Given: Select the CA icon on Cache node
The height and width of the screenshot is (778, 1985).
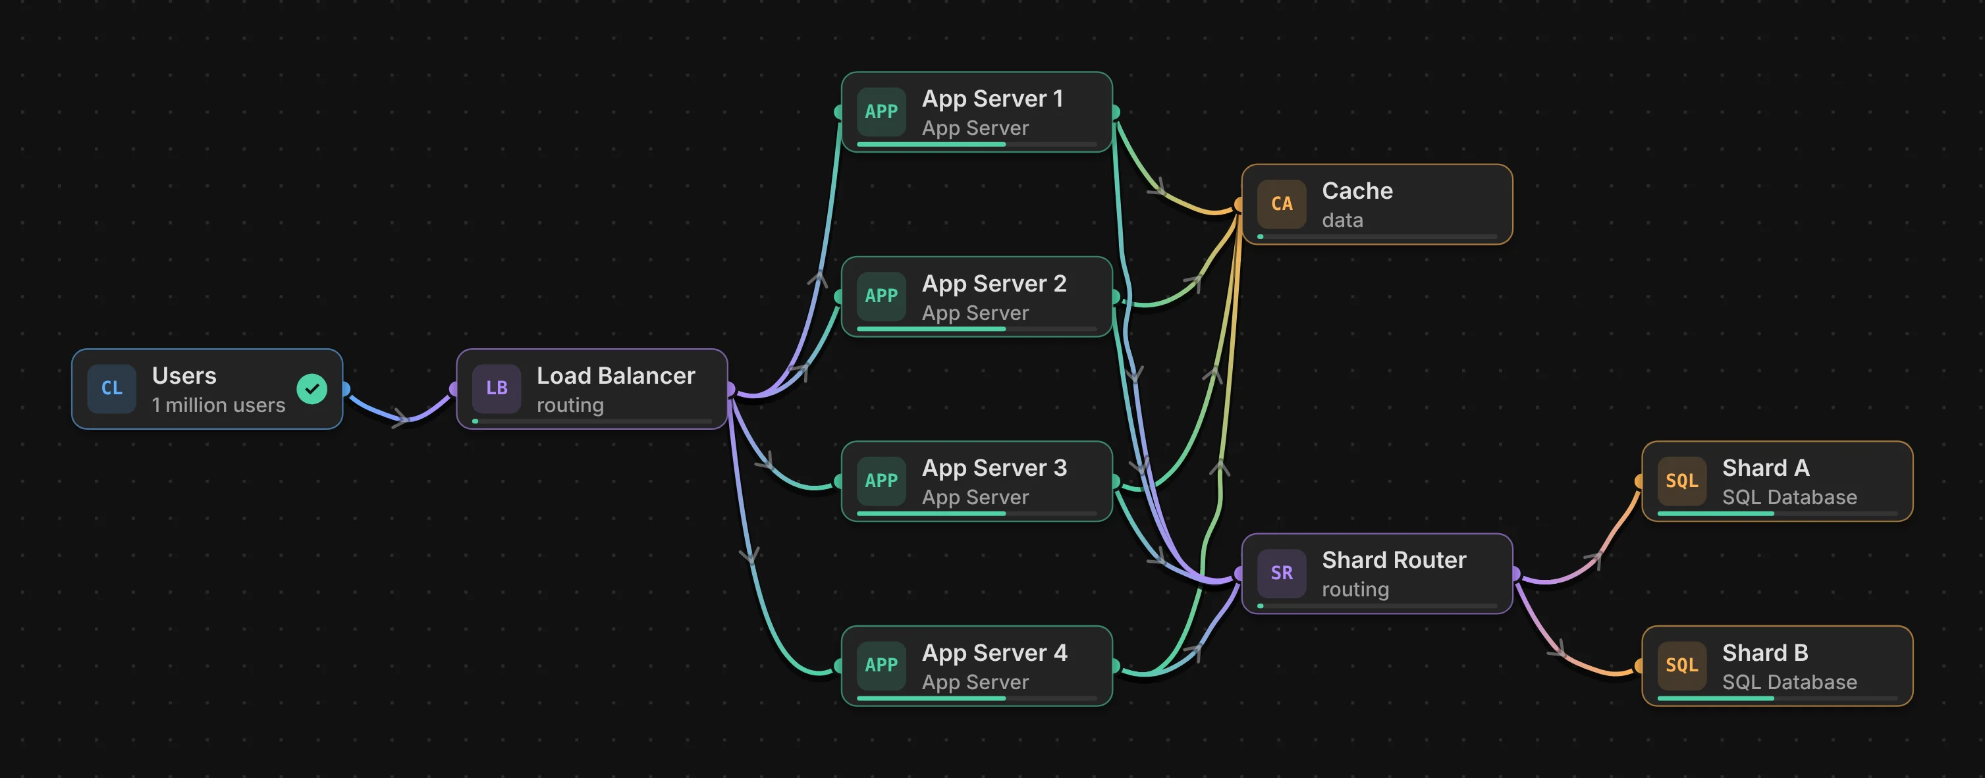Looking at the screenshot, I should tap(1282, 204).
